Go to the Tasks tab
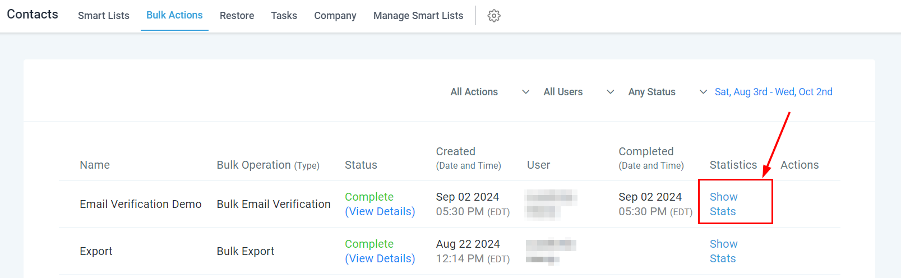Viewport: 901px width, 278px height. click(x=284, y=16)
